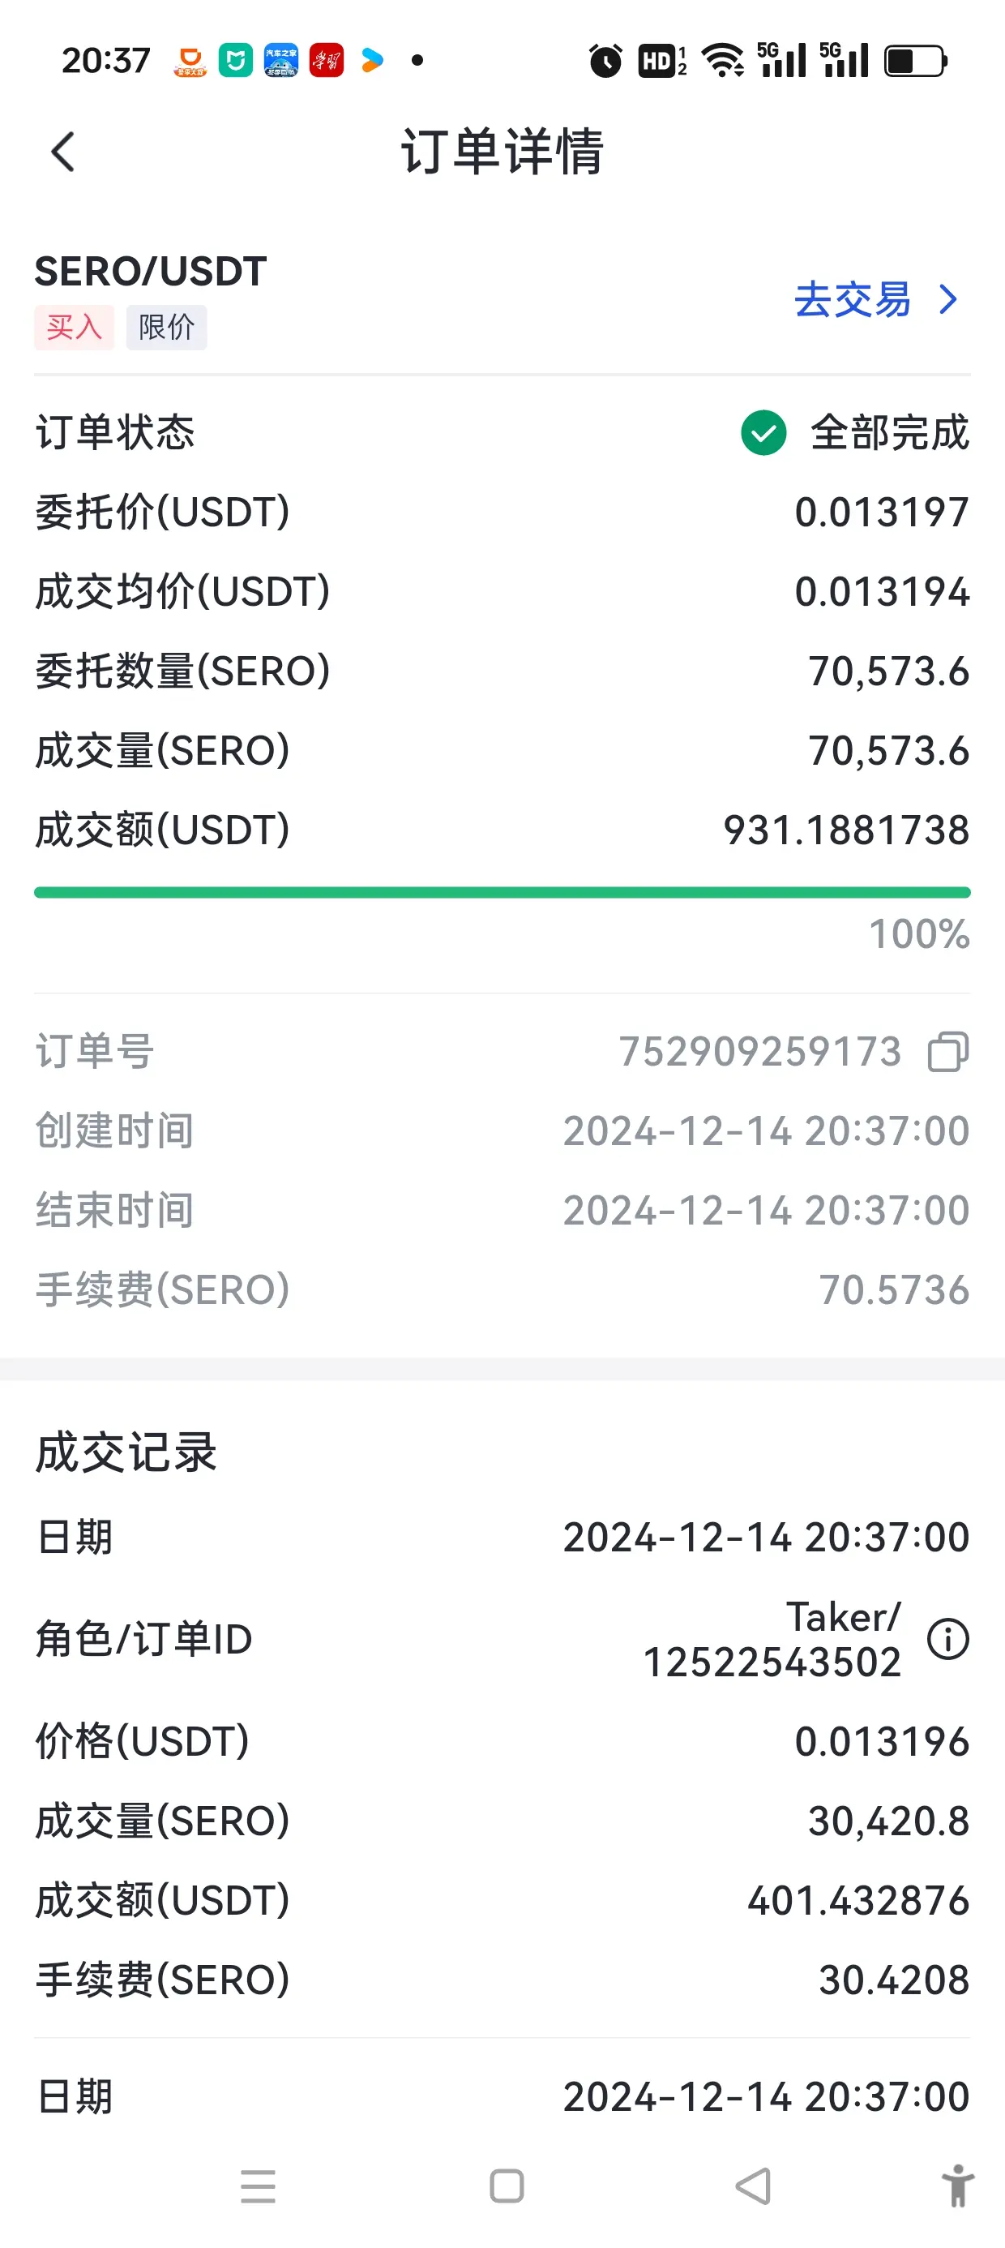Viewport: 1005px width, 2248px height.
Task: Open the accessibility shortcut icon
Action: [x=957, y=2186]
